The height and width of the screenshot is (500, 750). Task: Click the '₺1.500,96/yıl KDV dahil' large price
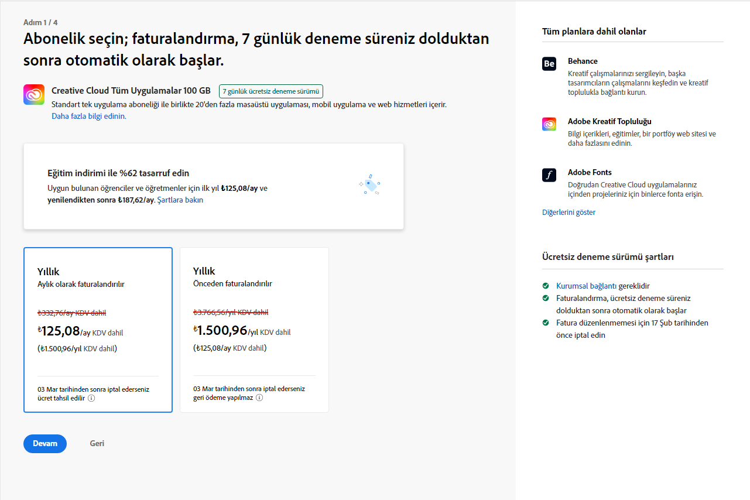point(242,331)
